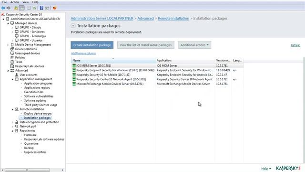Click the Managed devices monitor icon
The height and width of the screenshot is (172, 305).
12,23
